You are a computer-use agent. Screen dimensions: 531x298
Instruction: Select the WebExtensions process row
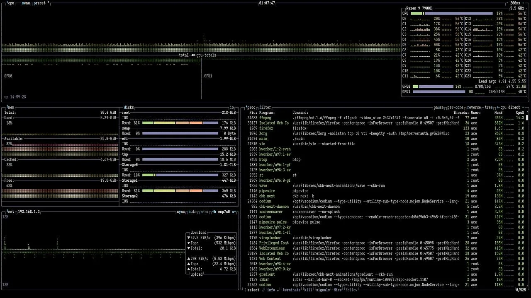click(385, 248)
